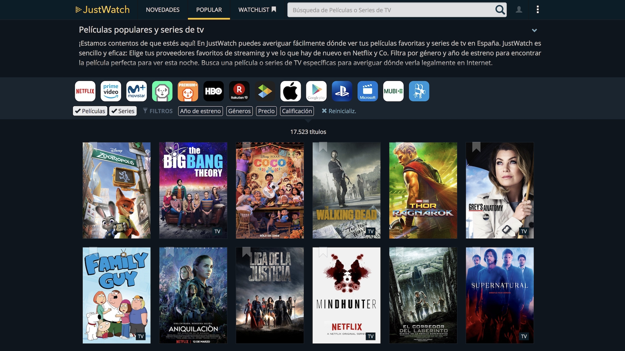Switch to the Novedades tab
This screenshot has width=625, height=351.
pos(163,10)
